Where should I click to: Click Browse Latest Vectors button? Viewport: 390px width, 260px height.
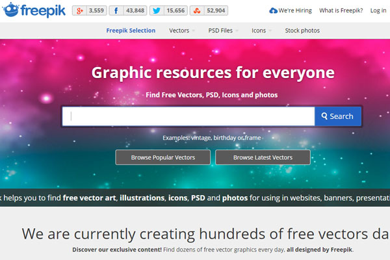[263, 157]
